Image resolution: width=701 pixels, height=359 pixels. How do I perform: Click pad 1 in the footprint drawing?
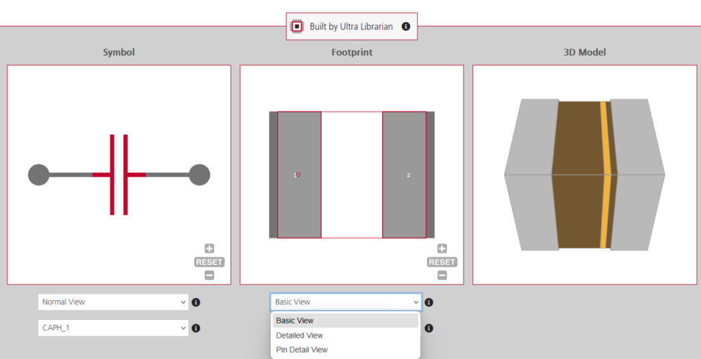299,175
